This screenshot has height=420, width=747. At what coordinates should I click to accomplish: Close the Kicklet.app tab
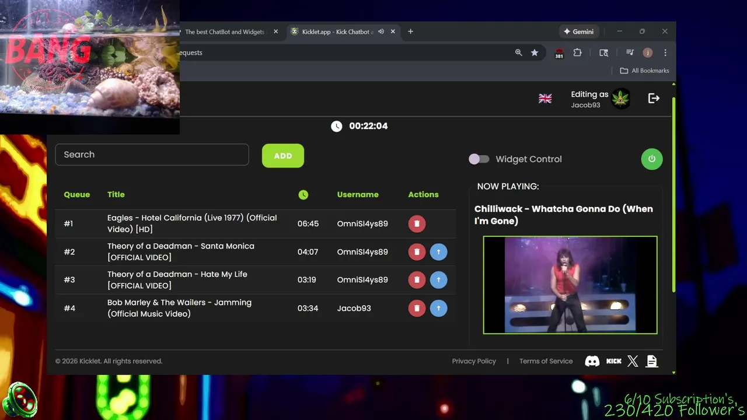tap(393, 32)
